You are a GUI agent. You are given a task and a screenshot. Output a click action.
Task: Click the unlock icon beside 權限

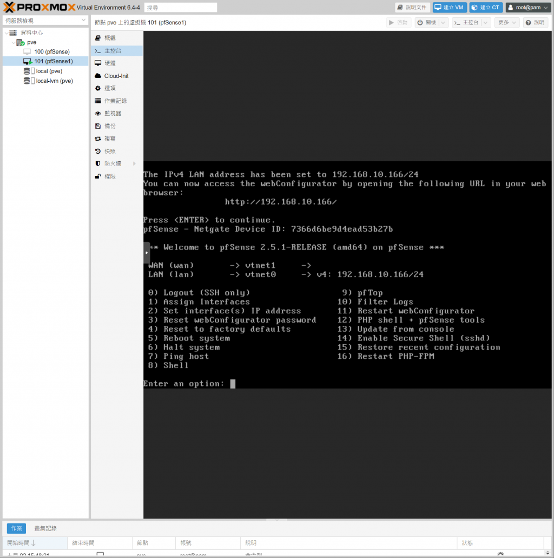click(x=98, y=176)
